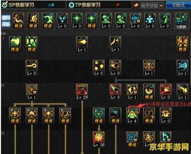191x154 pixels.
Task: Toggle the crossed-out circle skill marked OFF
Action: coord(149,115)
